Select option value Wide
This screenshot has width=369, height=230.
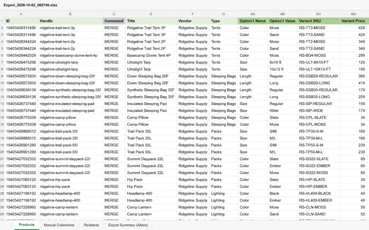pyautogui.click(x=282, y=110)
